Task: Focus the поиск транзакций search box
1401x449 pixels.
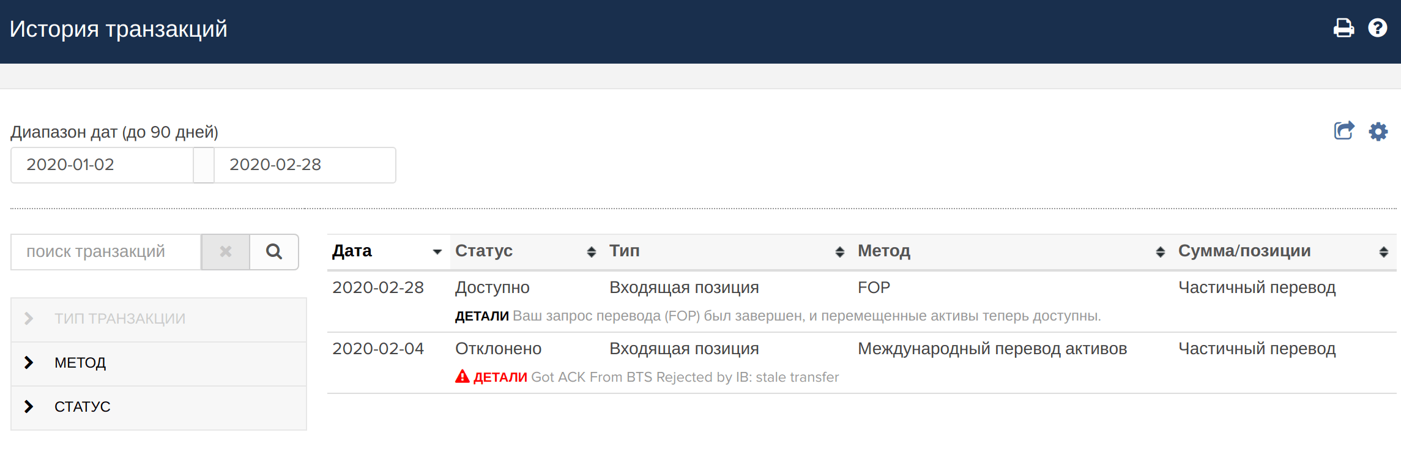Action: tap(106, 251)
